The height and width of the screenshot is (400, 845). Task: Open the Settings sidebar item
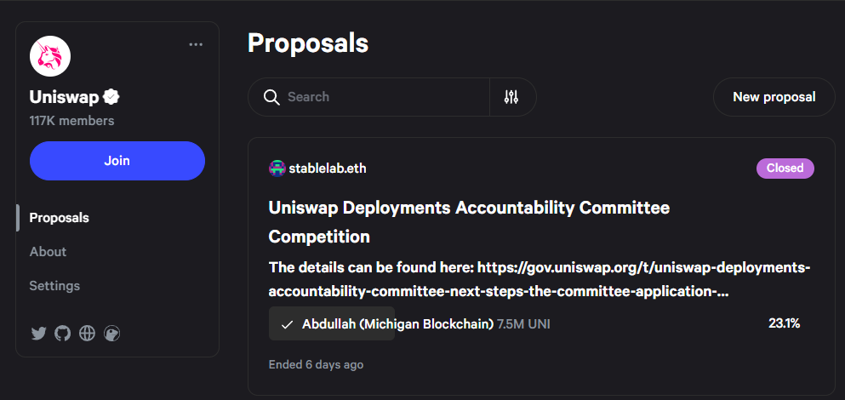54,286
